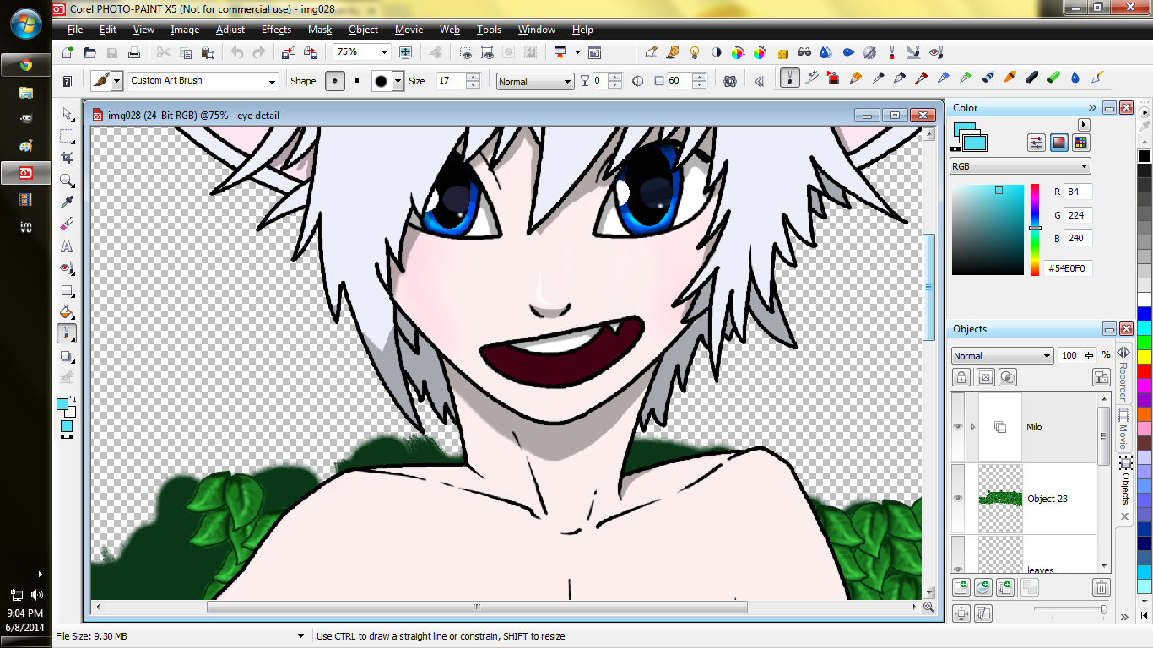Select the orange Crayon brush type

(x=1010, y=78)
